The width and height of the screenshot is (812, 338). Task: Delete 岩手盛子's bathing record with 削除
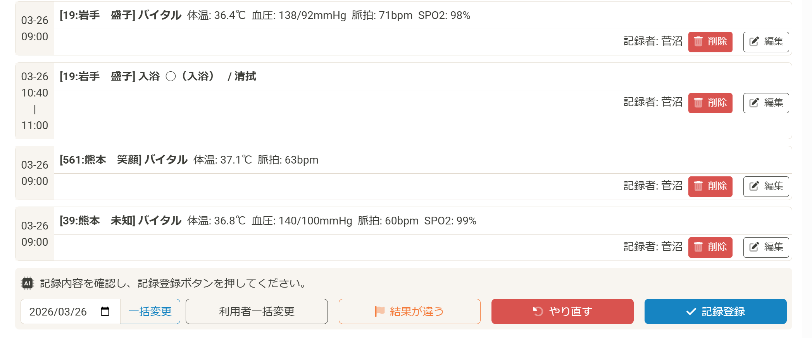tap(710, 103)
